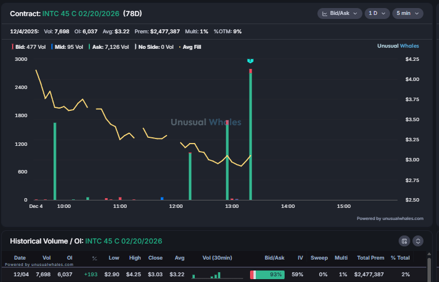Click the table vertical scrollbar

click(429, 269)
